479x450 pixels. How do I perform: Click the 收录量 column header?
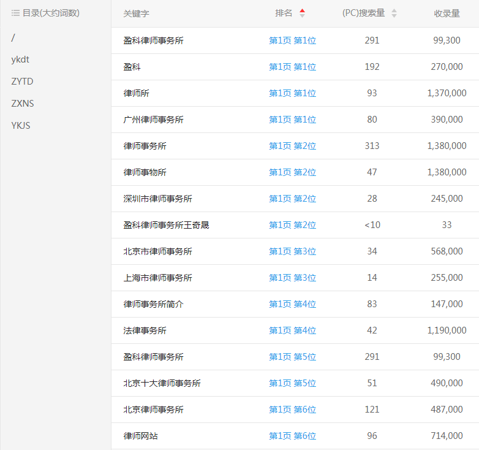[447, 13]
